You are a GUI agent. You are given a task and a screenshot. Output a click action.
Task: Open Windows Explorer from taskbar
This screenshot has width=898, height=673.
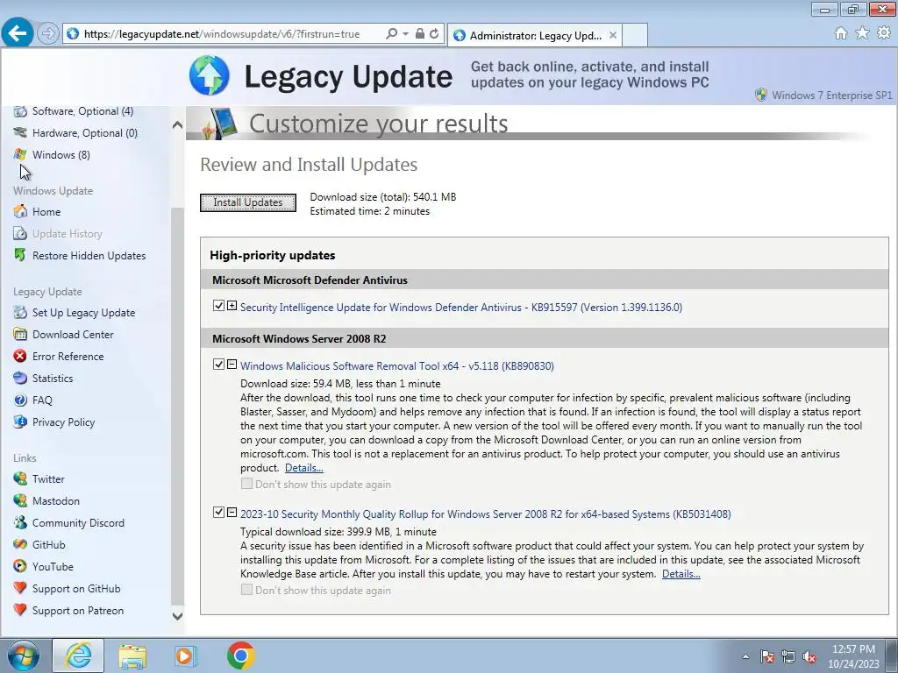132,655
